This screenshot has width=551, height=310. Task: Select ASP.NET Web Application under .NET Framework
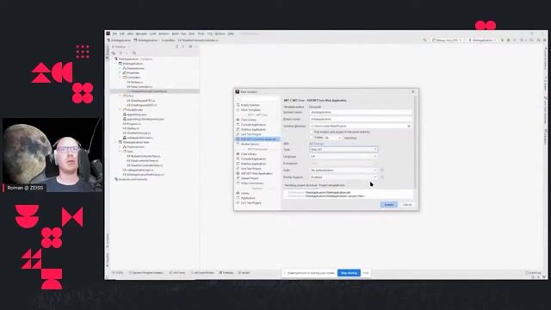click(255, 174)
